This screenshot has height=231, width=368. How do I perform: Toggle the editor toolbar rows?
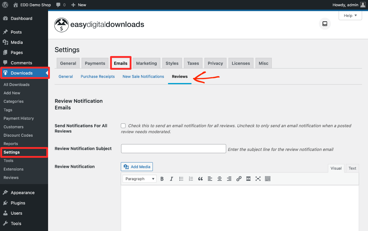268,179
